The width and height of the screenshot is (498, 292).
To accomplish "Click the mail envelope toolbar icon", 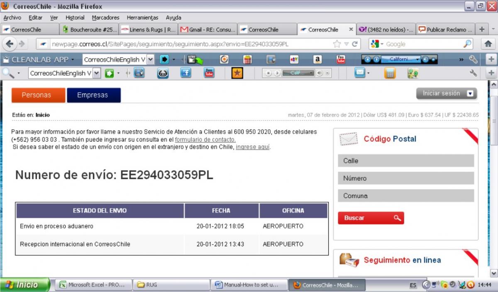I will 359,73.
